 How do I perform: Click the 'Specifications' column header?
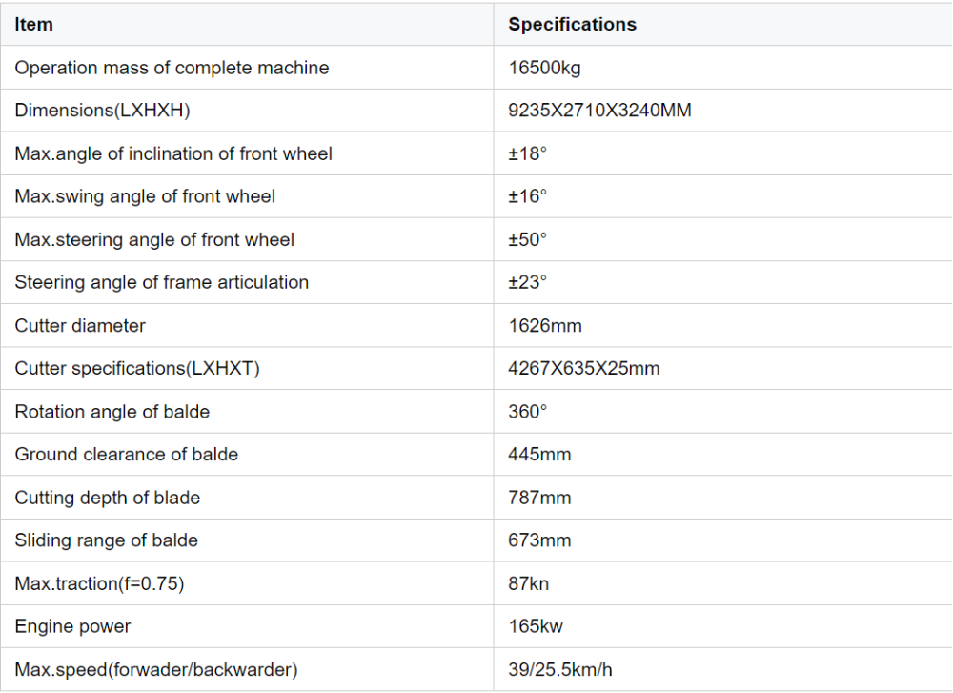572,25
